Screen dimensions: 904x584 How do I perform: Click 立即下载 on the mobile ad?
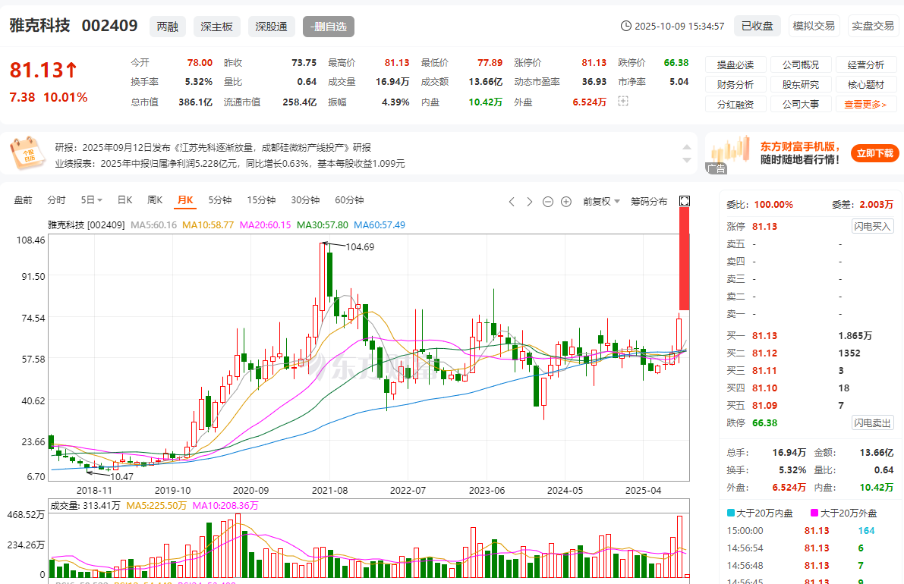874,153
